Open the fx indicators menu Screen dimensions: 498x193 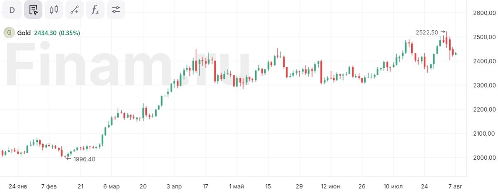[x=95, y=10]
